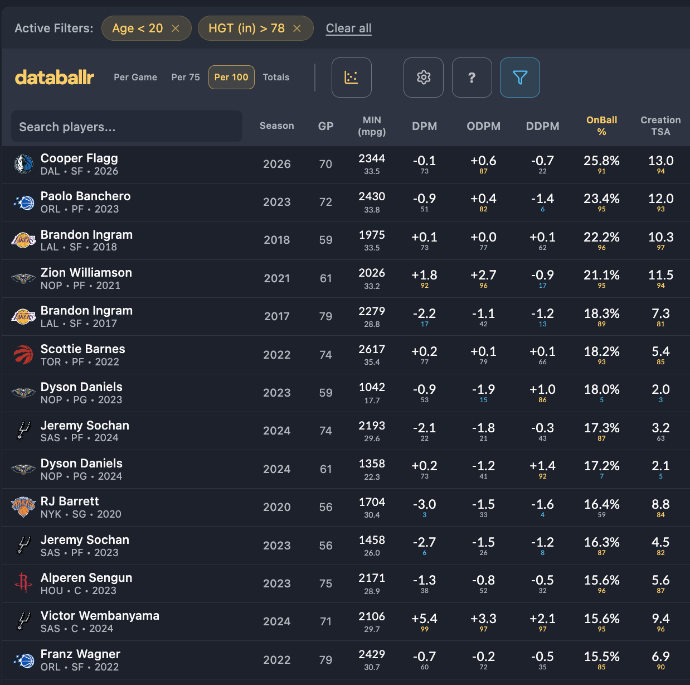Screen dimensions: 690x685
Task: Switch to Totals stats
Action: coord(276,78)
